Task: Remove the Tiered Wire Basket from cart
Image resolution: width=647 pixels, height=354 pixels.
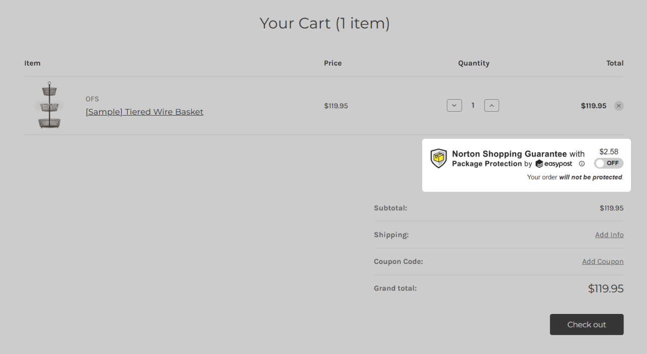Action: (619, 106)
